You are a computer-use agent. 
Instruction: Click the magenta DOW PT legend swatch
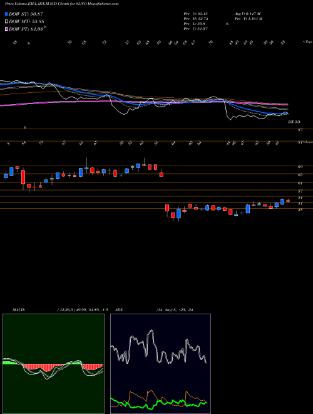6,29
